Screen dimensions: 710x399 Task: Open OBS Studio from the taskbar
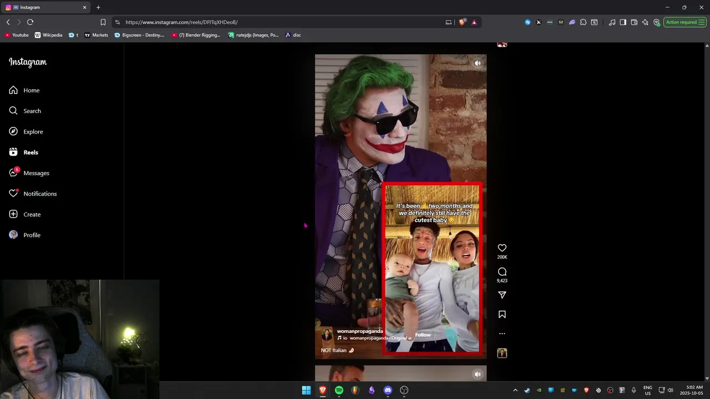click(x=404, y=390)
